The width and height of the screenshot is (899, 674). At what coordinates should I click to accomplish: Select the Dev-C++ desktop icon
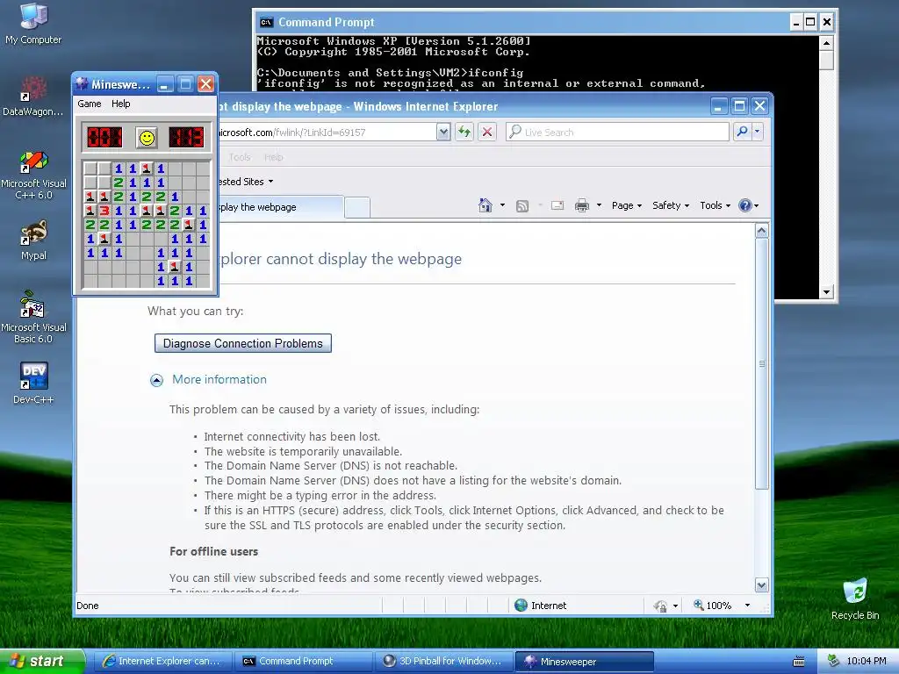[x=33, y=383]
